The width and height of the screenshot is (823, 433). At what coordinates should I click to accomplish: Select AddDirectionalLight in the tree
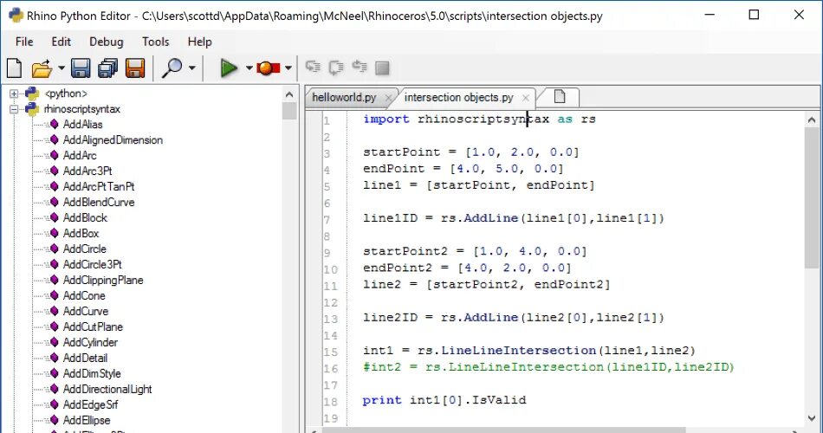point(107,390)
